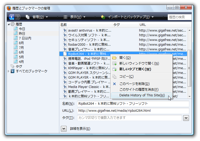This screenshot has width=200, height=141.
Task: Click the forward arrow in the toolbar
Action: pyautogui.click(x=18, y=17)
